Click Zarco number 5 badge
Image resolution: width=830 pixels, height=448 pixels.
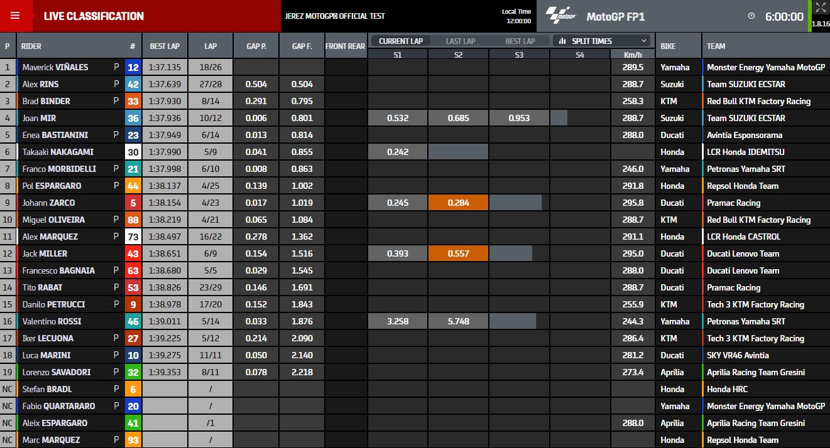[133, 203]
